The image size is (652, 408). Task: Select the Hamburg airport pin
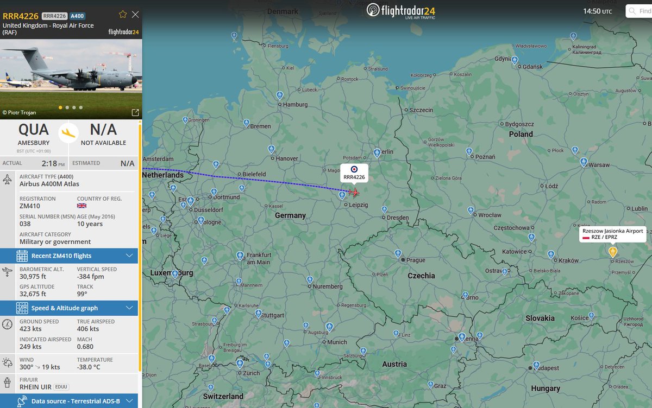point(280,95)
